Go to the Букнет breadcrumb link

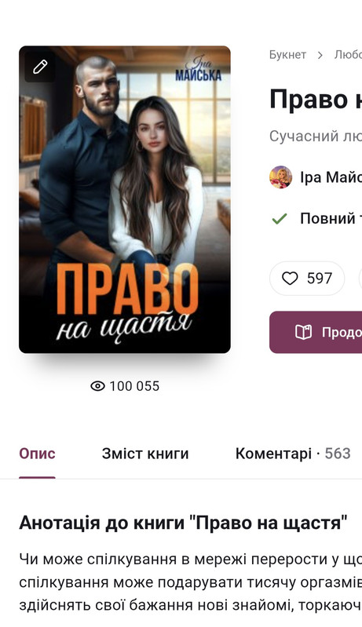click(287, 55)
